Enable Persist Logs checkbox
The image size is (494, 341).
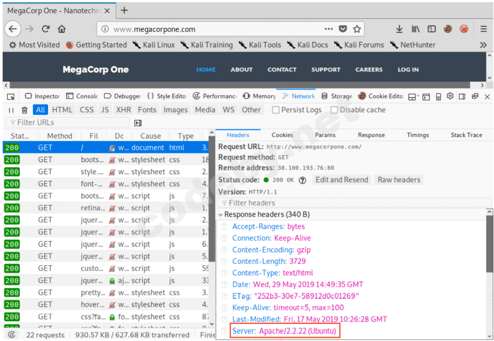point(276,110)
